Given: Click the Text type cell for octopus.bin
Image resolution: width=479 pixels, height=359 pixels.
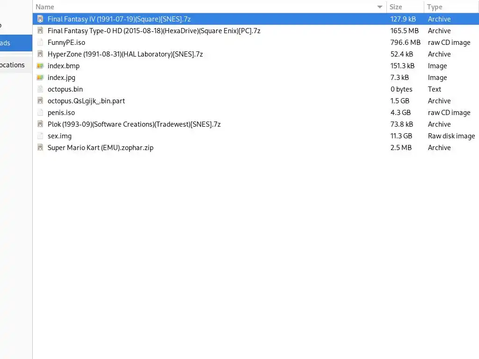Looking at the screenshot, I should pos(435,89).
